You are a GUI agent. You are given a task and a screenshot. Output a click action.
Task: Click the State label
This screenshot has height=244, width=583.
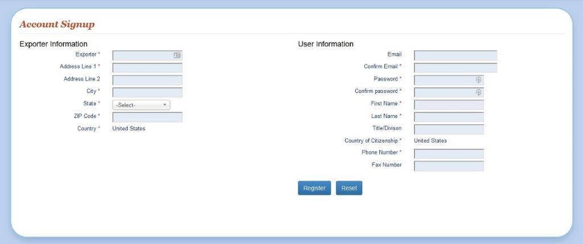[x=92, y=104]
